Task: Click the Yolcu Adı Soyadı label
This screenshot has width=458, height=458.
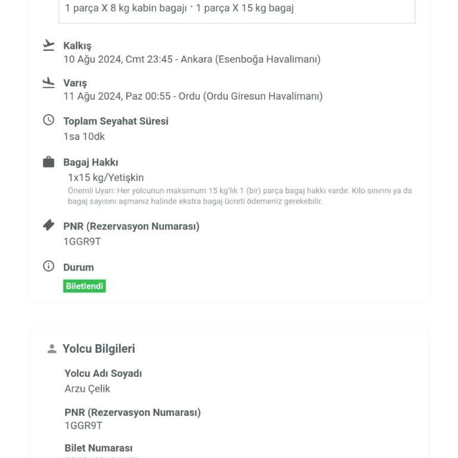Action: (103, 373)
